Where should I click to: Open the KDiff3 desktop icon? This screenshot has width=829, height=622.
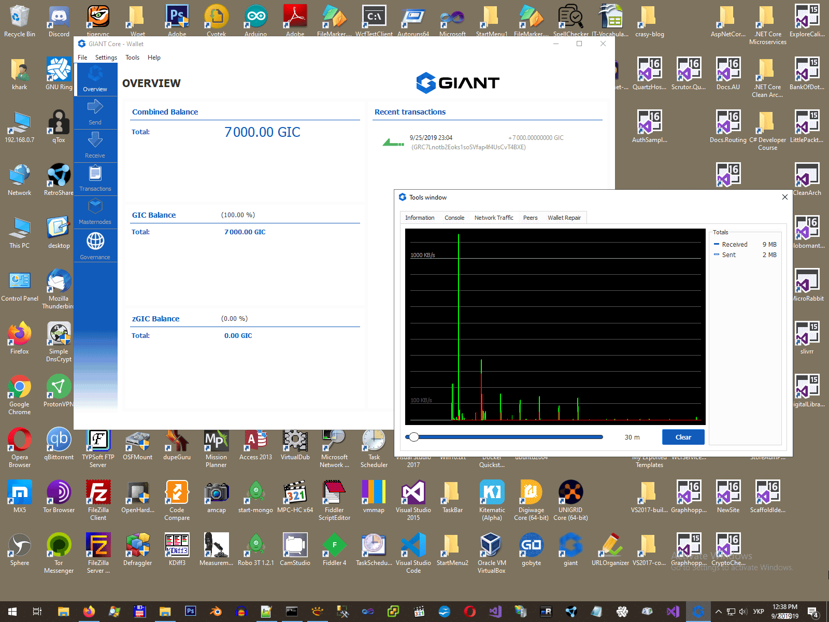[x=177, y=549]
